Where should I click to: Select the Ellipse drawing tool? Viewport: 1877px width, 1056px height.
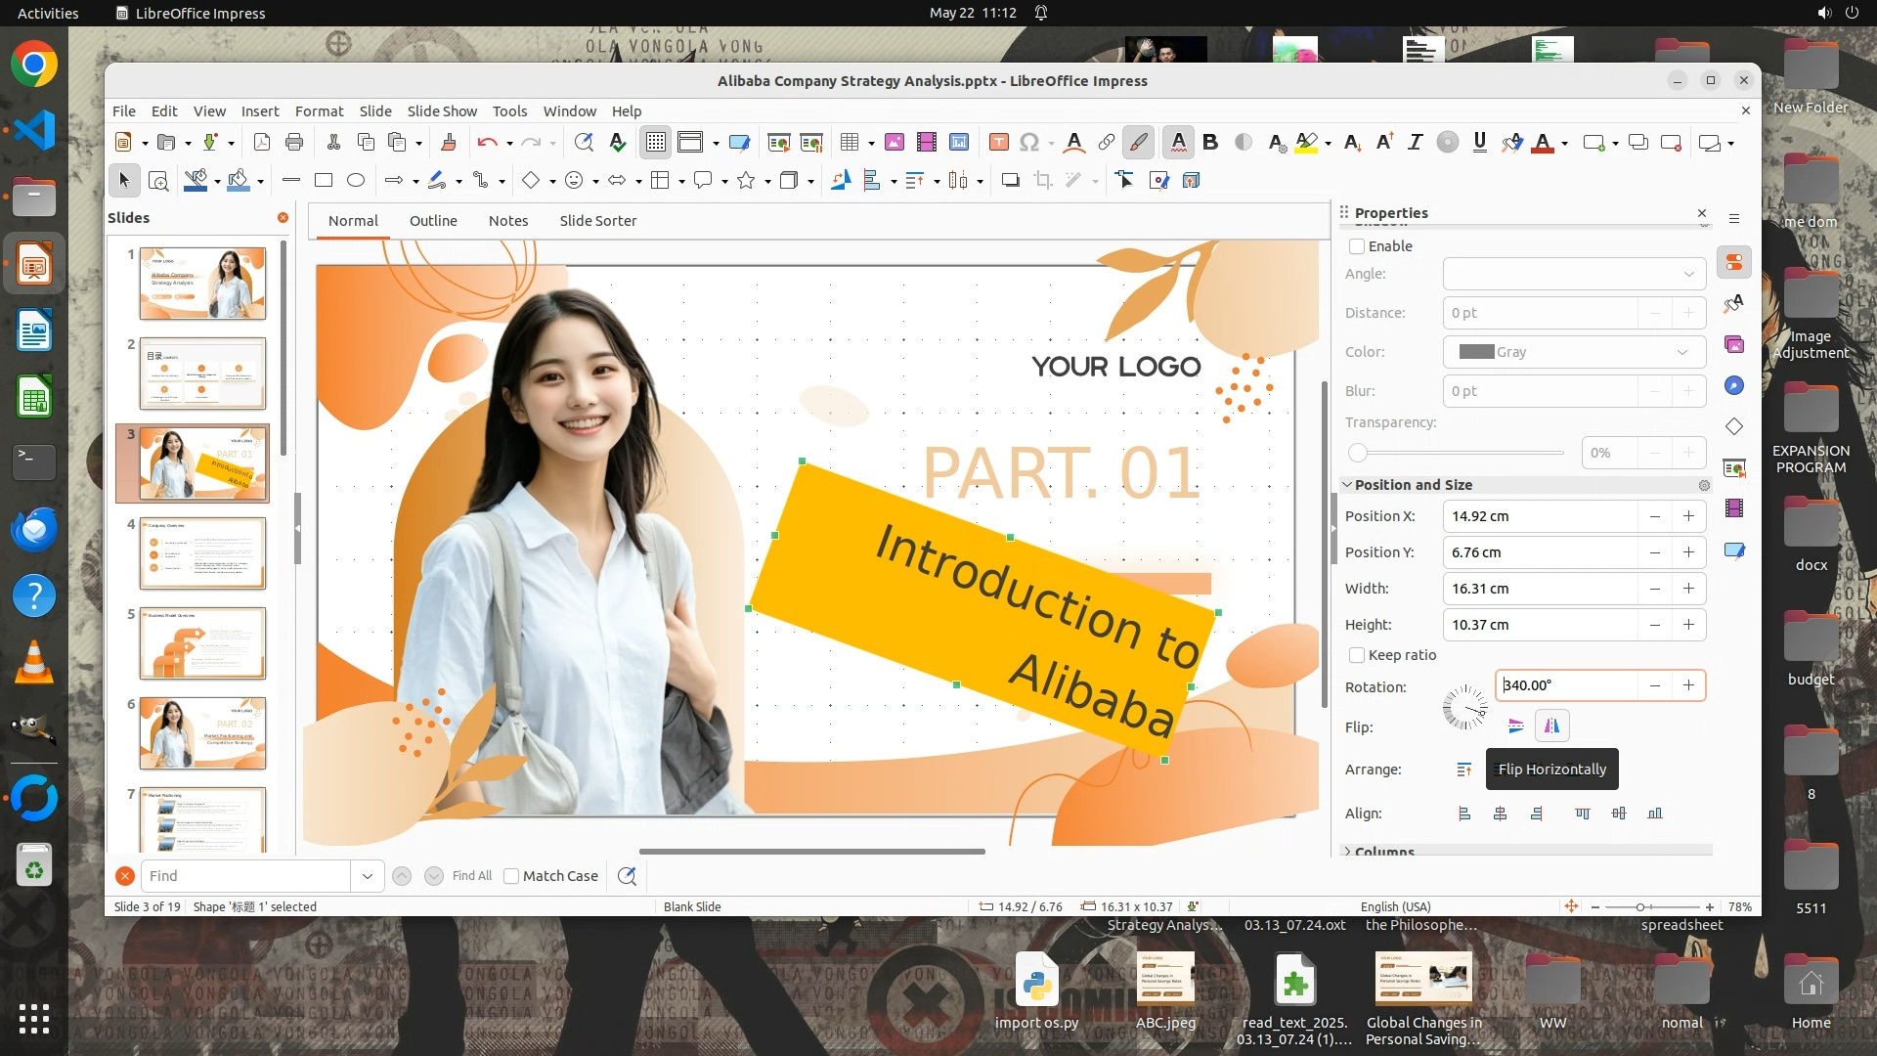tap(356, 180)
